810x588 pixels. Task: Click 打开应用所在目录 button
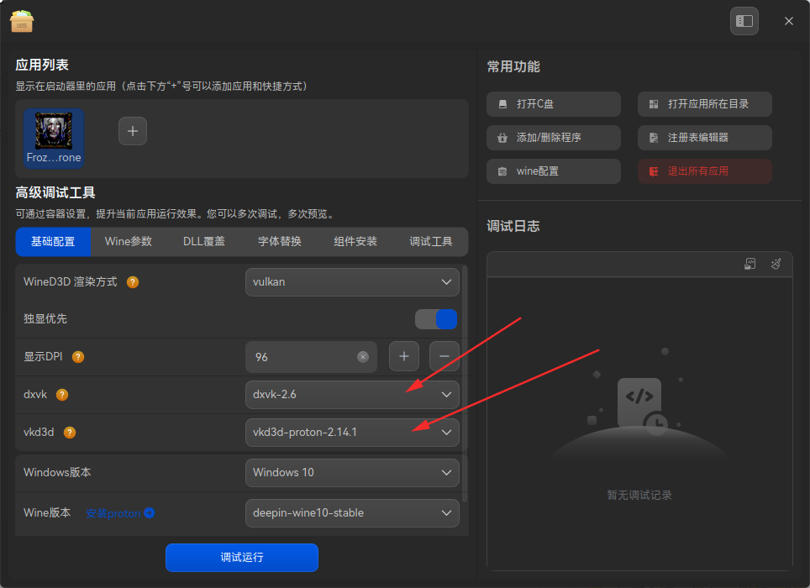(705, 104)
